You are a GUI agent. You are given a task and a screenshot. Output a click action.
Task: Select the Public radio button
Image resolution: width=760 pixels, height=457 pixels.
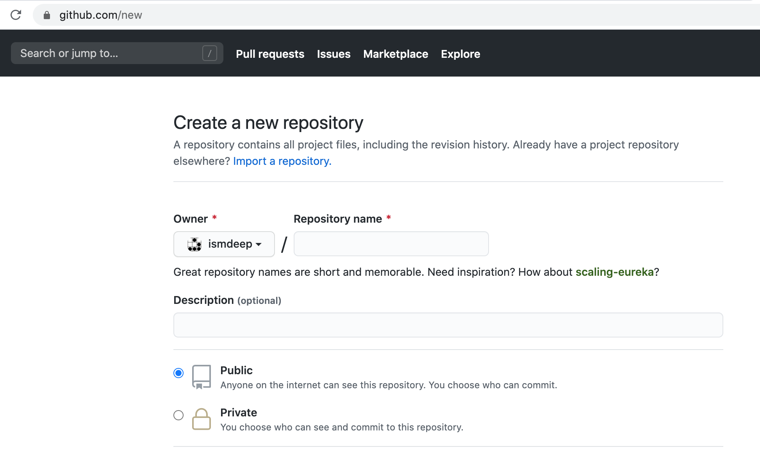(x=178, y=373)
